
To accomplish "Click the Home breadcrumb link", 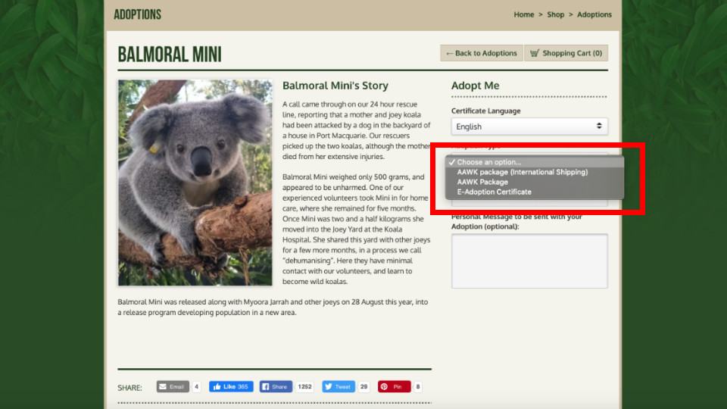I will click(523, 14).
